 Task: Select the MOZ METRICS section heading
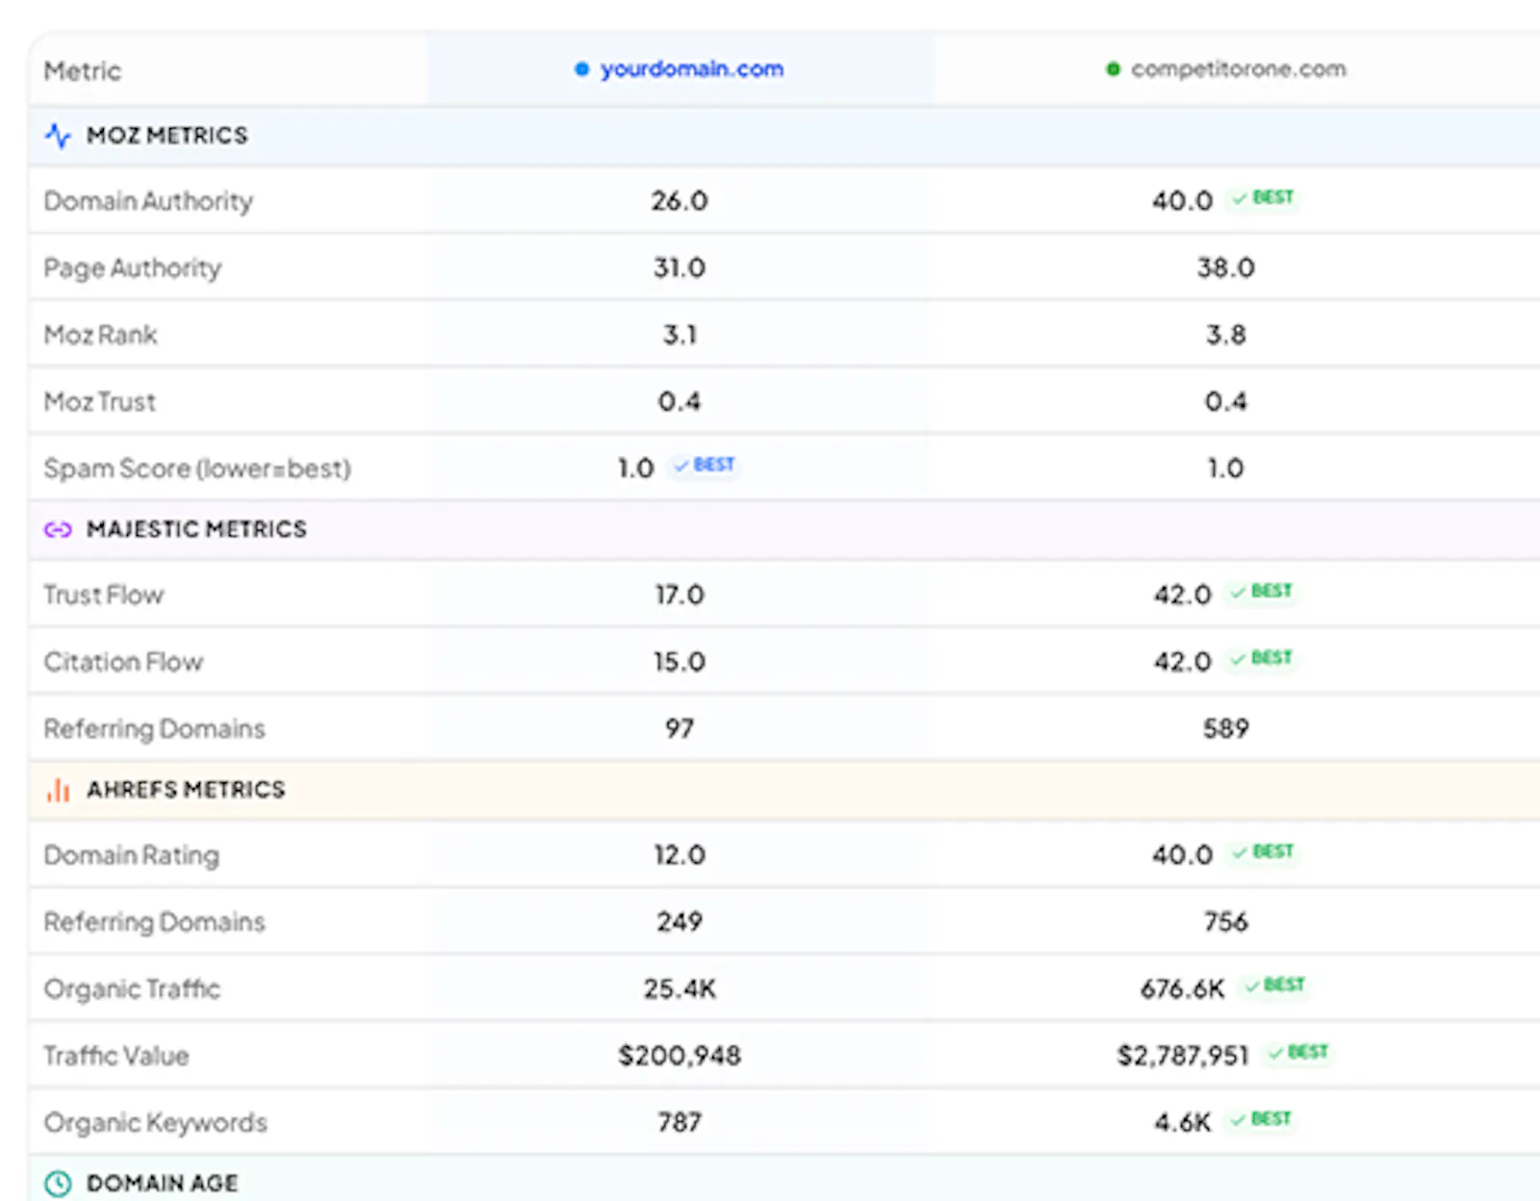[x=167, y=136]
